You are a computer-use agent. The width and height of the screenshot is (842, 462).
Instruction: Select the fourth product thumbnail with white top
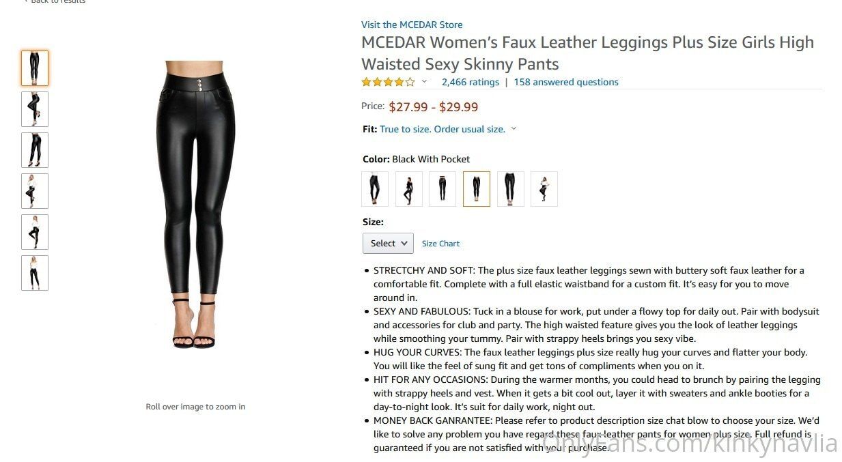[x=35, y=191]
